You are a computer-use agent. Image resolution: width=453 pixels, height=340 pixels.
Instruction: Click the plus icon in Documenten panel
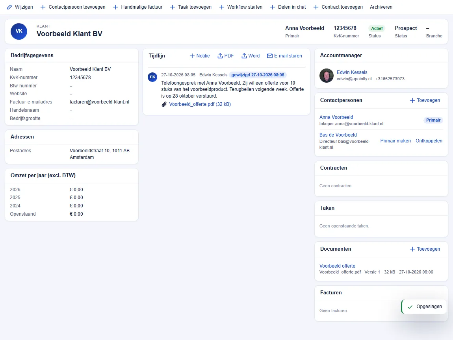coord(412,249)
